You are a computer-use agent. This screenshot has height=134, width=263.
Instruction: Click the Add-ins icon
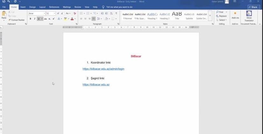(235, 15)
